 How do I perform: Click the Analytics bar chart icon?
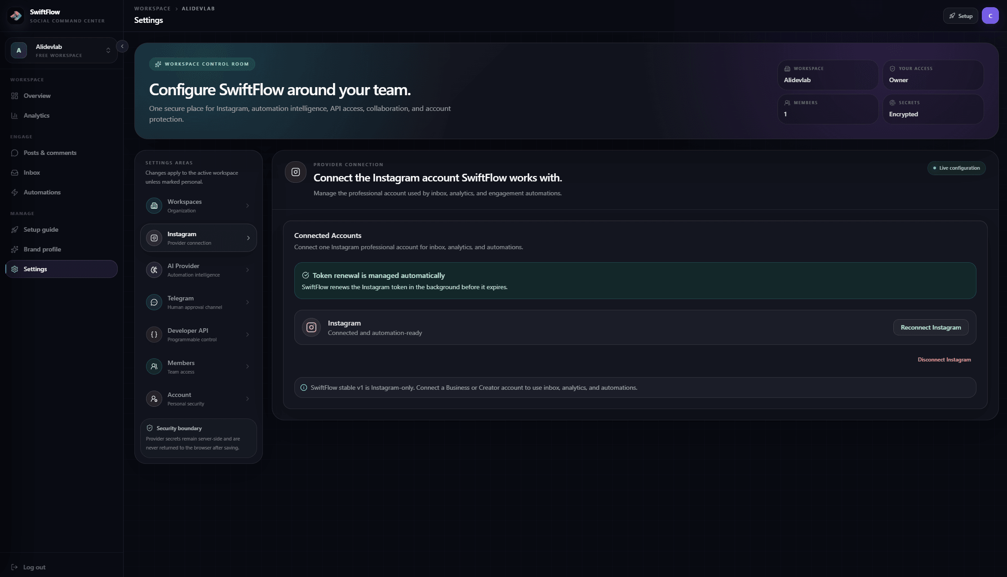[x=15, y=115]
